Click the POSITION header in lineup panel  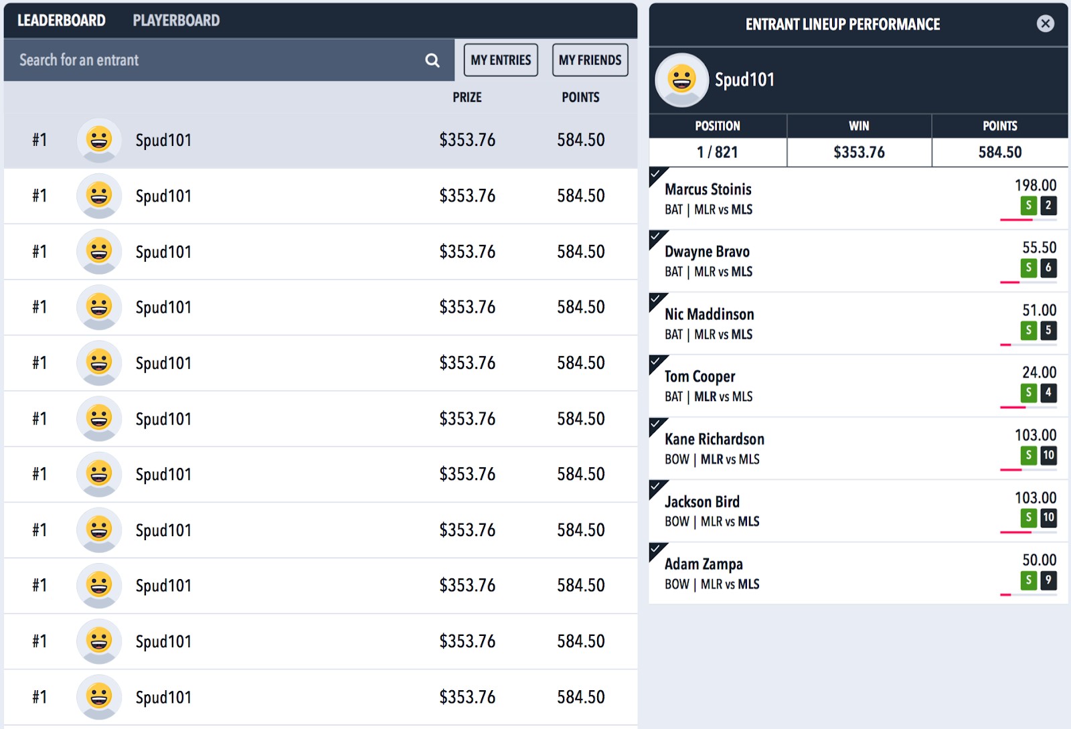click(718, 126)
